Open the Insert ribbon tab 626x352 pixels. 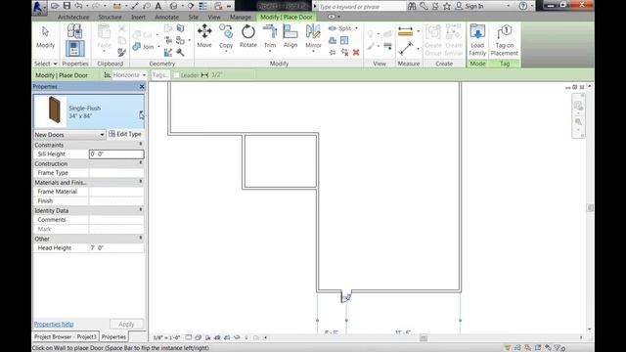138,18
